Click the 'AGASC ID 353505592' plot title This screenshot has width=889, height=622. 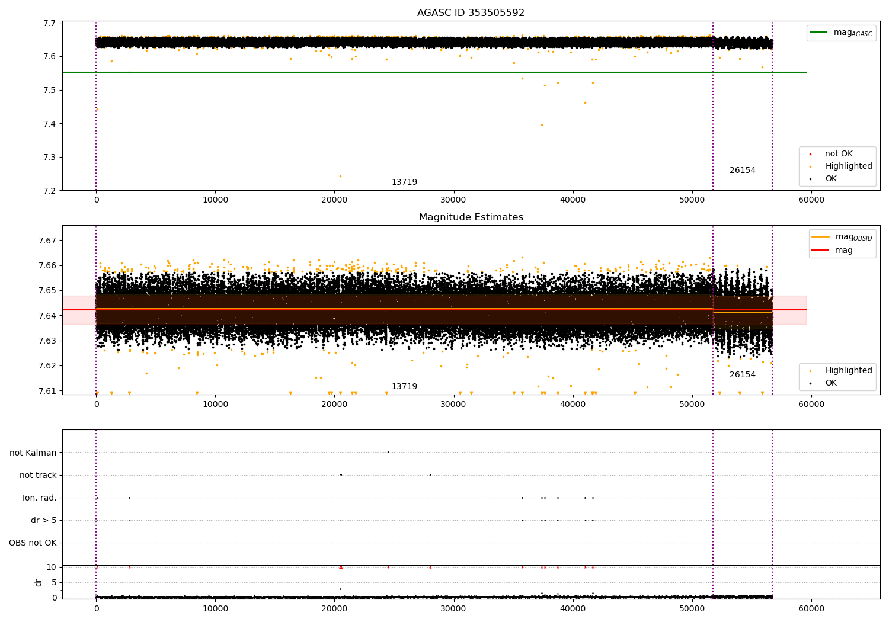(x=471, y=13)
